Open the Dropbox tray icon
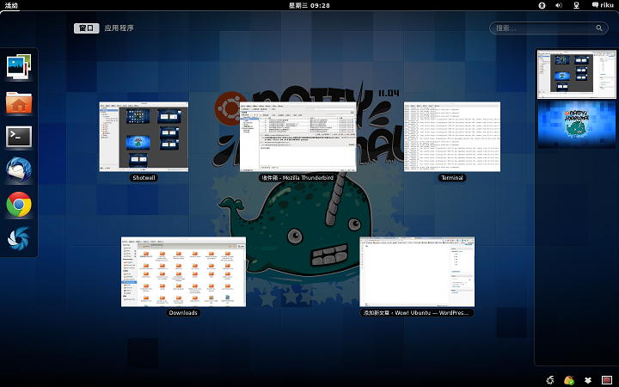This screenshot has height=387, width=619. click(x=588, y=380)
